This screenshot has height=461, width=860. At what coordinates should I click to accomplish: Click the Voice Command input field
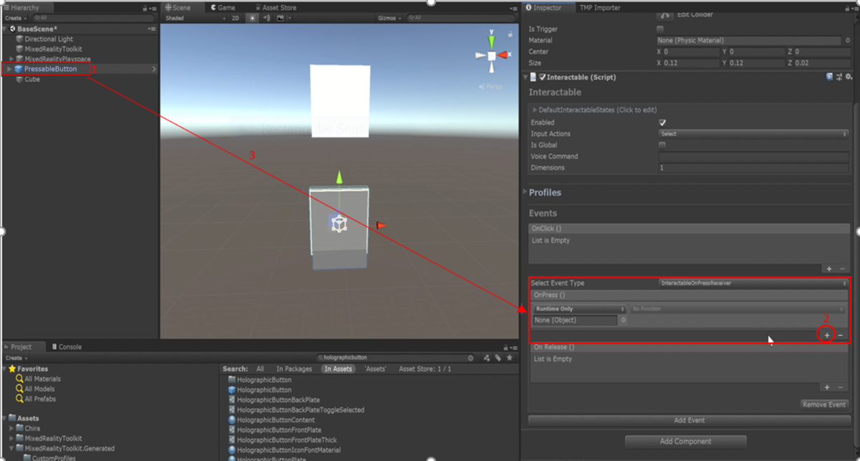pyautogui.click(x=753, y=156)
